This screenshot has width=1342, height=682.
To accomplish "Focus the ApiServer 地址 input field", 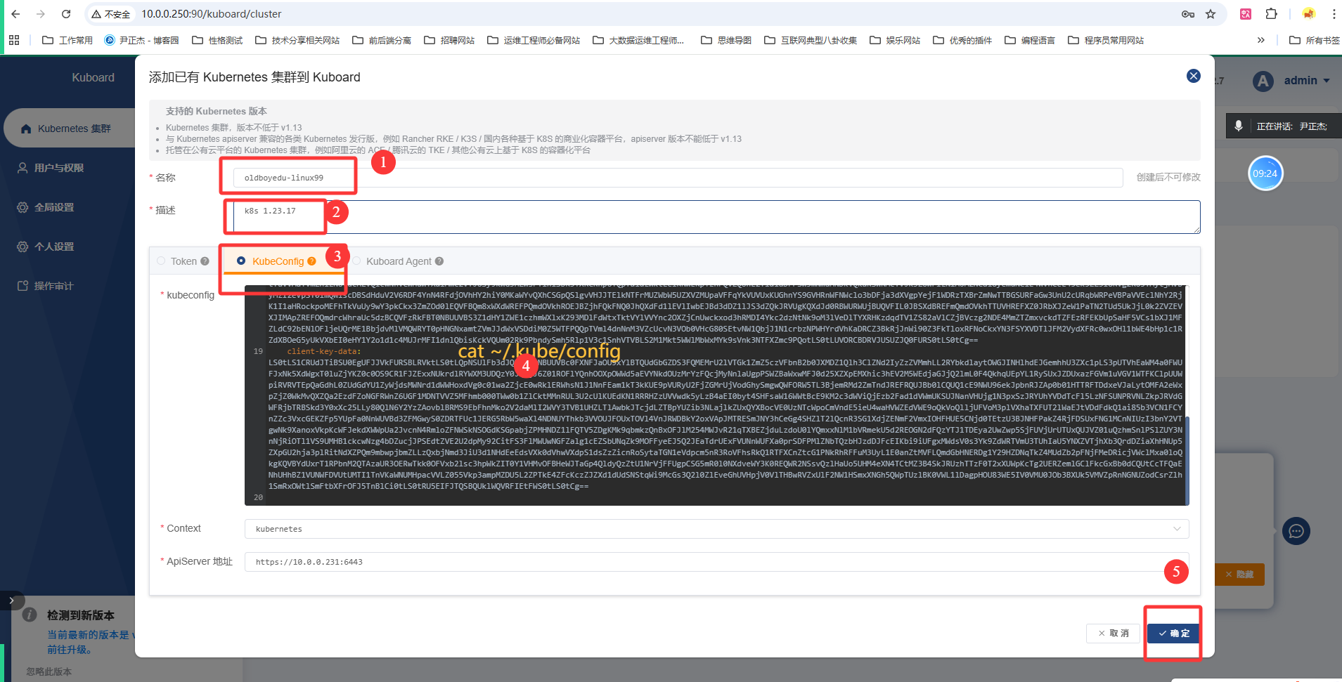I will click(x=716, y=562).
